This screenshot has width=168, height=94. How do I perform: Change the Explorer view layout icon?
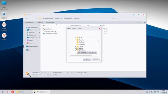pos(138,22)
